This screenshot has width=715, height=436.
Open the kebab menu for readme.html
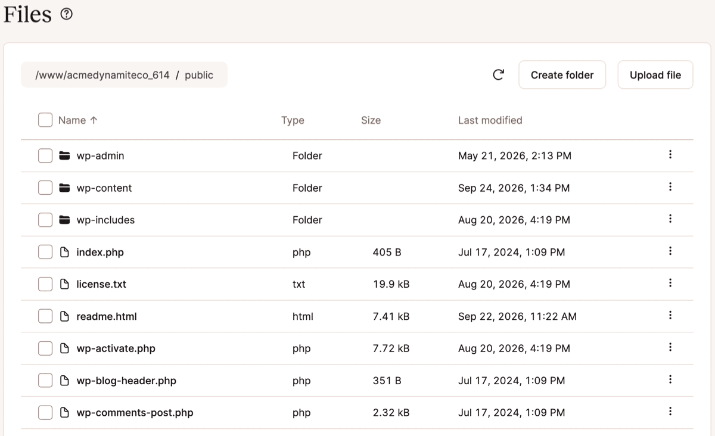tap(670, 316)
